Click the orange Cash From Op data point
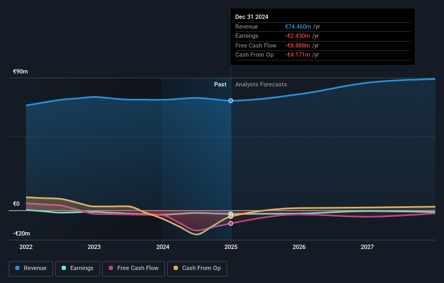 click(231, 217)
